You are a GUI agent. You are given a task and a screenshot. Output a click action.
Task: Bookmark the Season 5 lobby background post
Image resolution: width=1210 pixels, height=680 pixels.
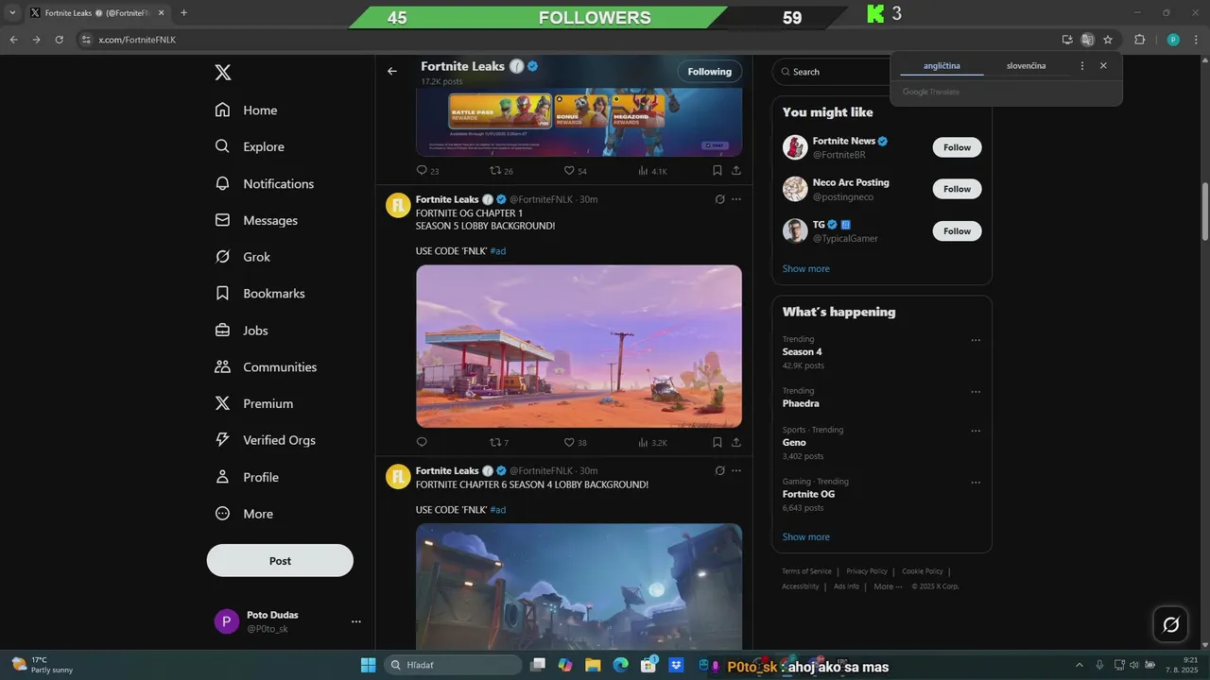717,442
